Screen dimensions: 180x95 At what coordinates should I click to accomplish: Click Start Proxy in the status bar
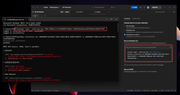pyautogui.click(x=146, y=91)
